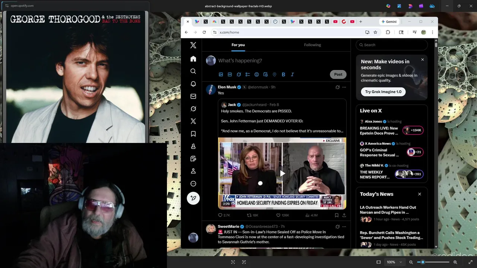Select the For you tab

[x=238, y=45]
